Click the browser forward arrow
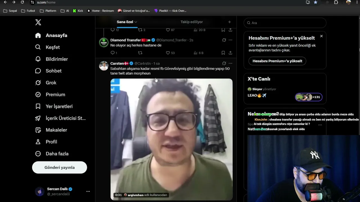 click(x=14, y=2)
